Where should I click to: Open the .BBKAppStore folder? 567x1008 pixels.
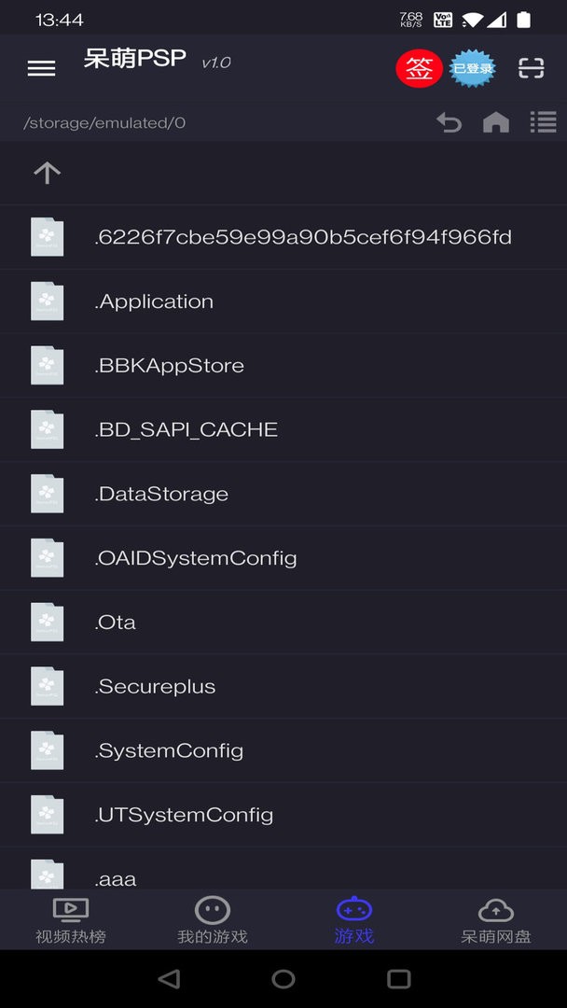click(x=170, y=366)
